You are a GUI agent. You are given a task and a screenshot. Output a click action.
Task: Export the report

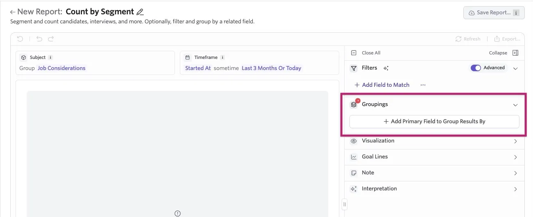pyautogui.click(x=507, y=39)
